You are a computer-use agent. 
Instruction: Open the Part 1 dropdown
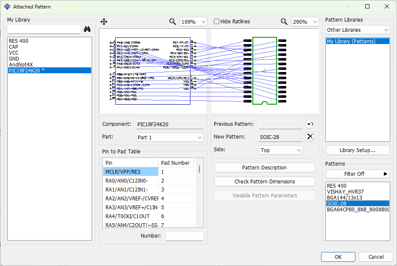pos(170,137)
